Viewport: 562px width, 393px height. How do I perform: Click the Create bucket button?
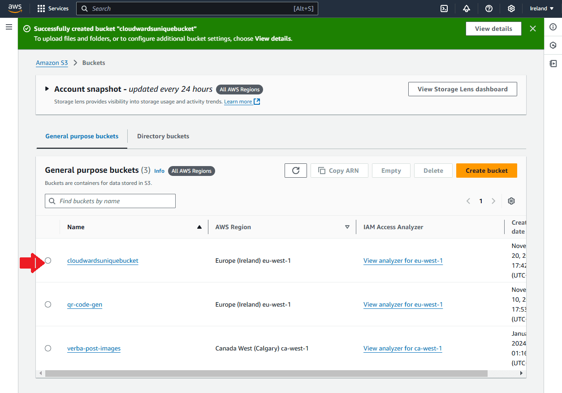point(487,171)
